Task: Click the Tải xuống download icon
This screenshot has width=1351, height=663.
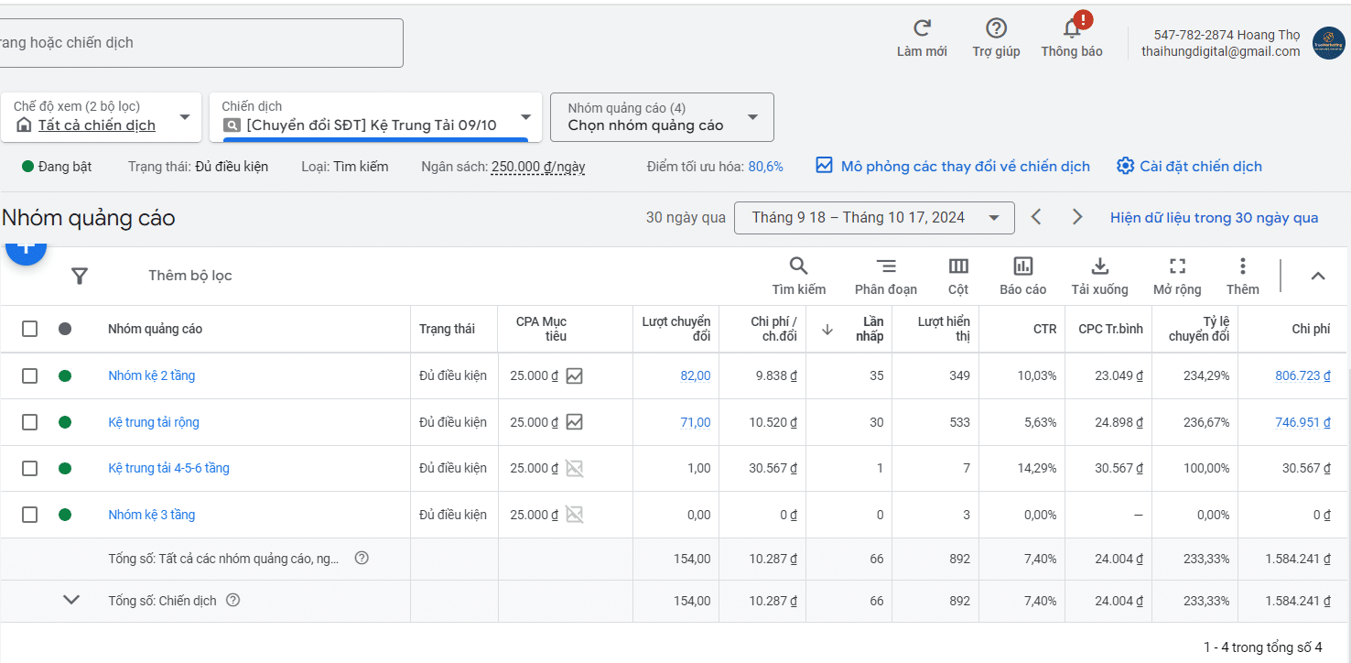Action: [1099, 266]
